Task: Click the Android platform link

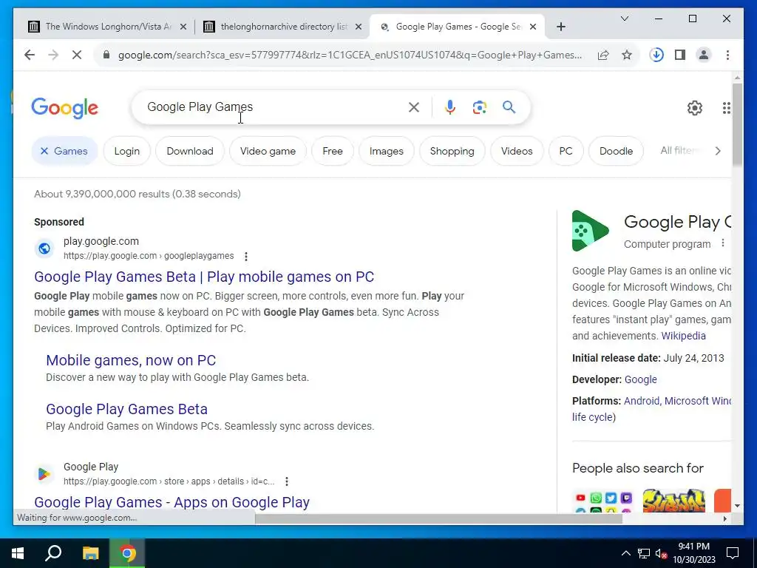Action: pyautogui.click(x=642, y=401)
